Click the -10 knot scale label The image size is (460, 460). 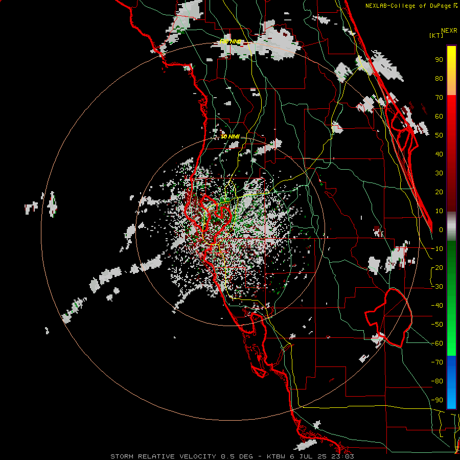(437, 249)
